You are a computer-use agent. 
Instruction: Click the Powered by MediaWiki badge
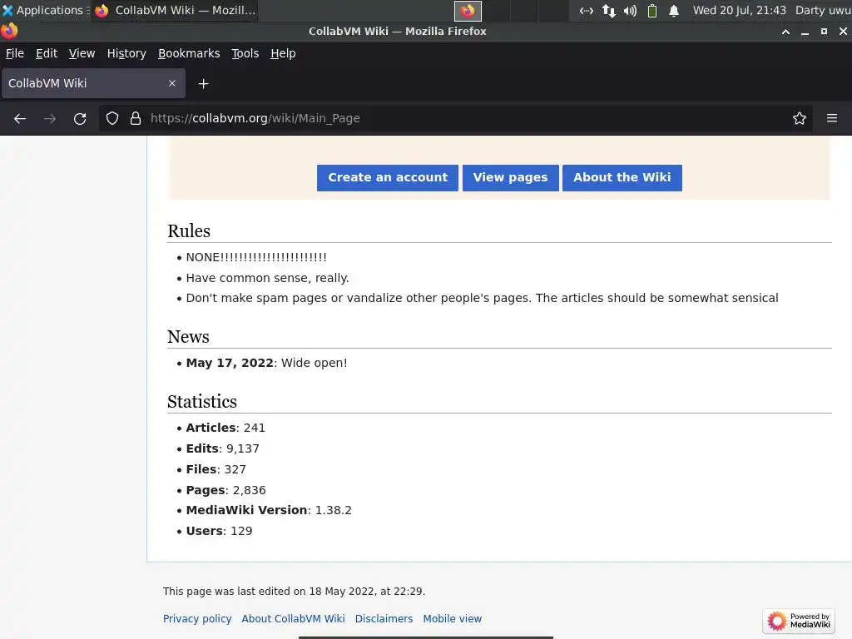tap(799, 621)
